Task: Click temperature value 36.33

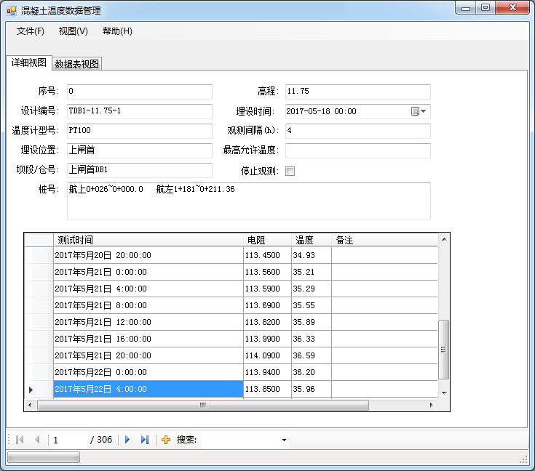Action: coord(312,339)
